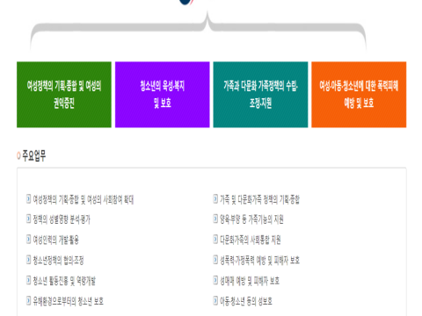The image size is (422, 316).
Task: Click text 다문화가족의 사회통합 지원
Action: coord(251,240)
